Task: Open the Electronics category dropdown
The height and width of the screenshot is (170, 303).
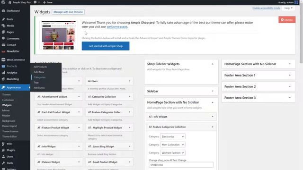Action: (173, 136)
